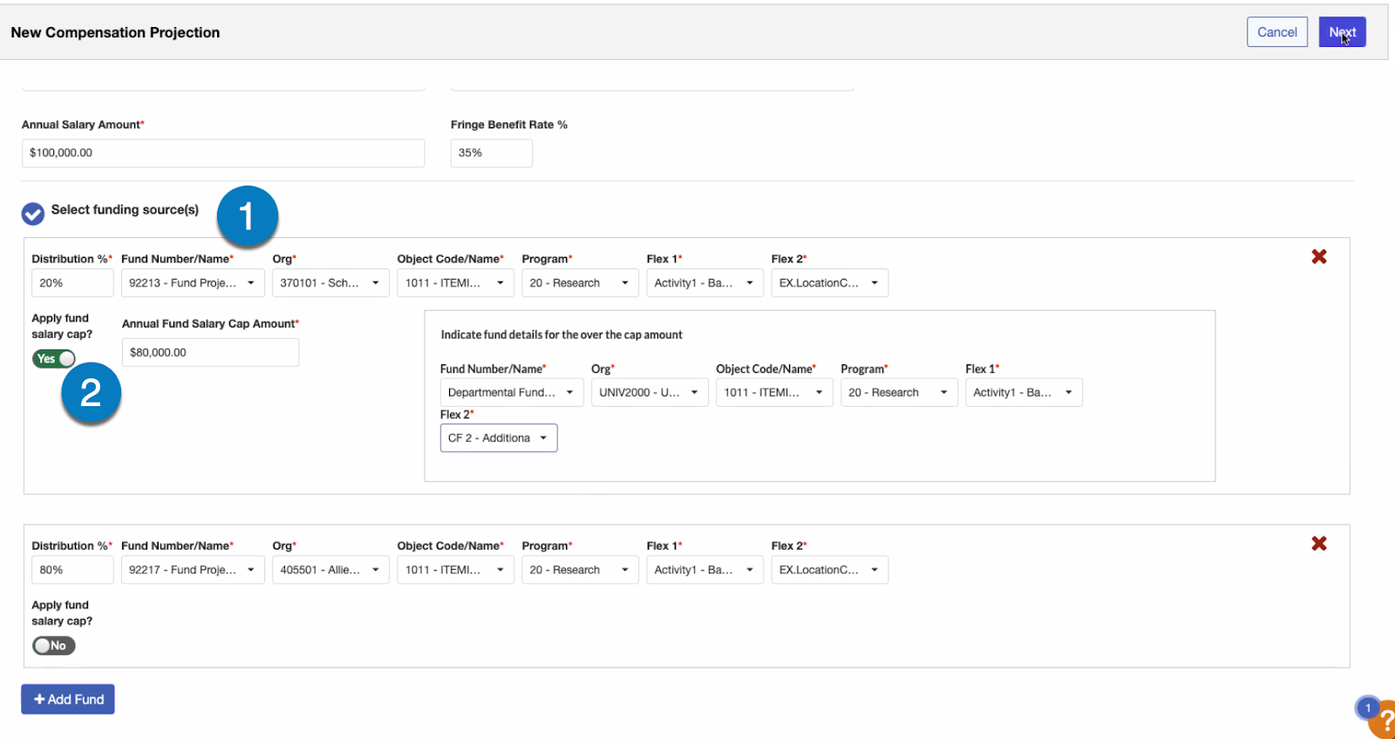Click the notification badge showing 1
The width and height of the screenshot is (1395, 739).
pos(1367,708)
